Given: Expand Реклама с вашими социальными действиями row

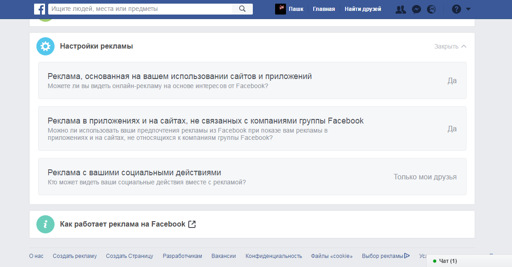Looking at the screenshot, I should pyautogui.click(x=252, y=177).
